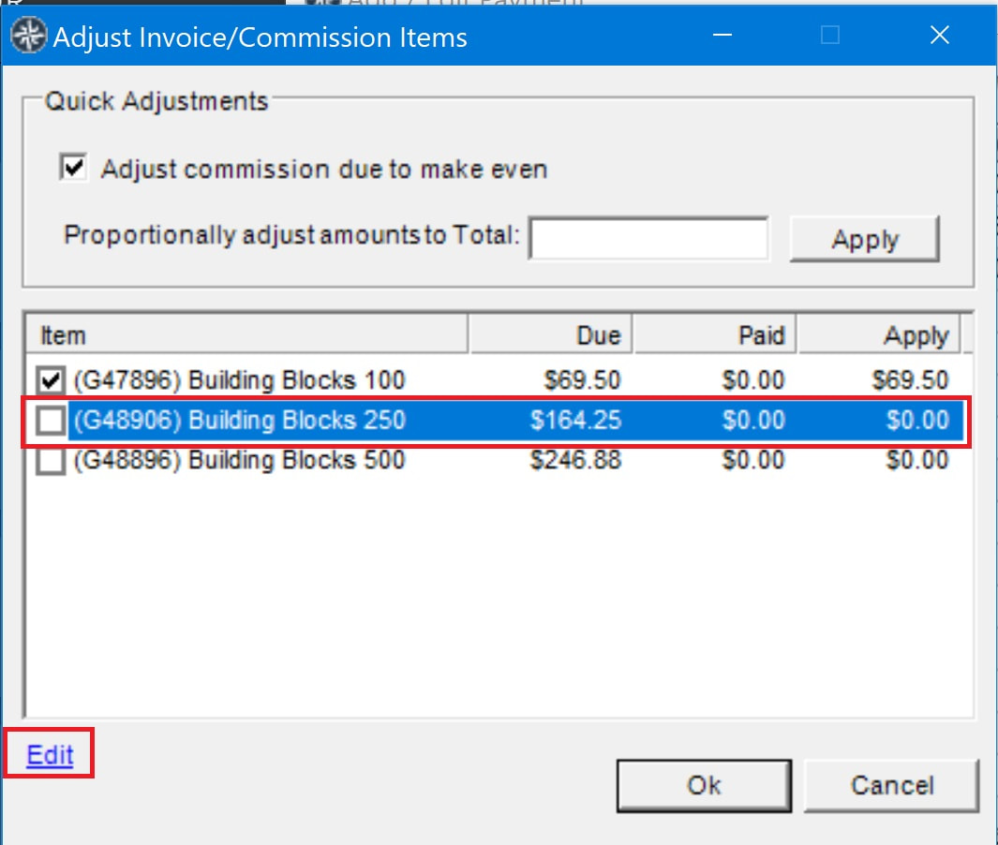This screenshot has height=845, width=998.
Task: Confirm with the Ok button
Action: 704,785
